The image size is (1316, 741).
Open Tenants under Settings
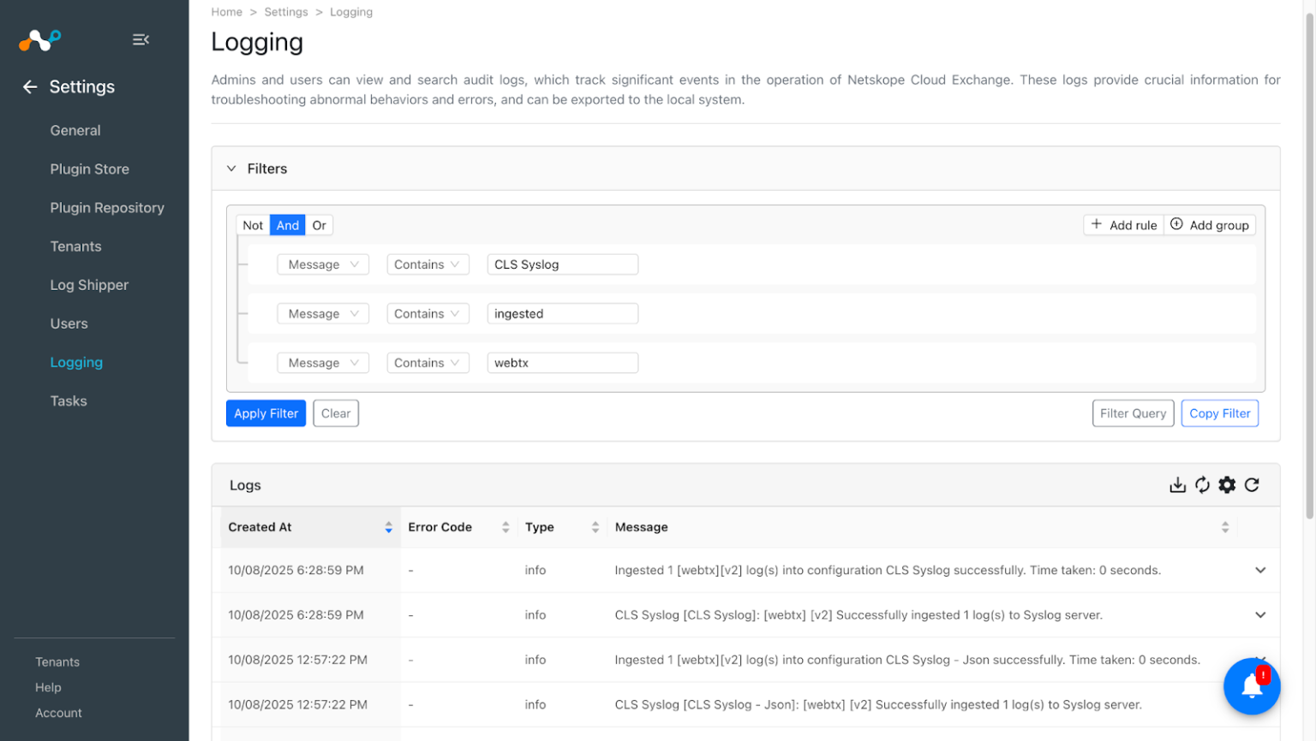(75, 246)
